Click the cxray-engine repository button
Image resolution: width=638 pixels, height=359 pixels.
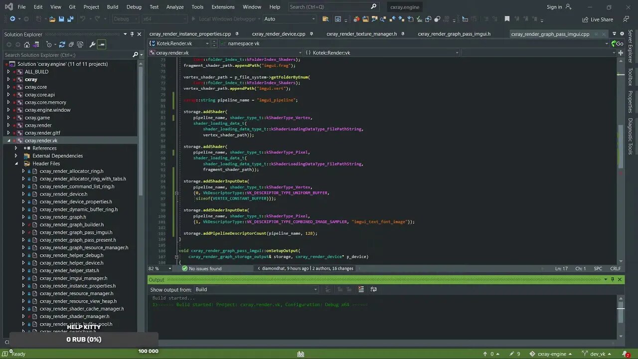click(x=551, y=354)
